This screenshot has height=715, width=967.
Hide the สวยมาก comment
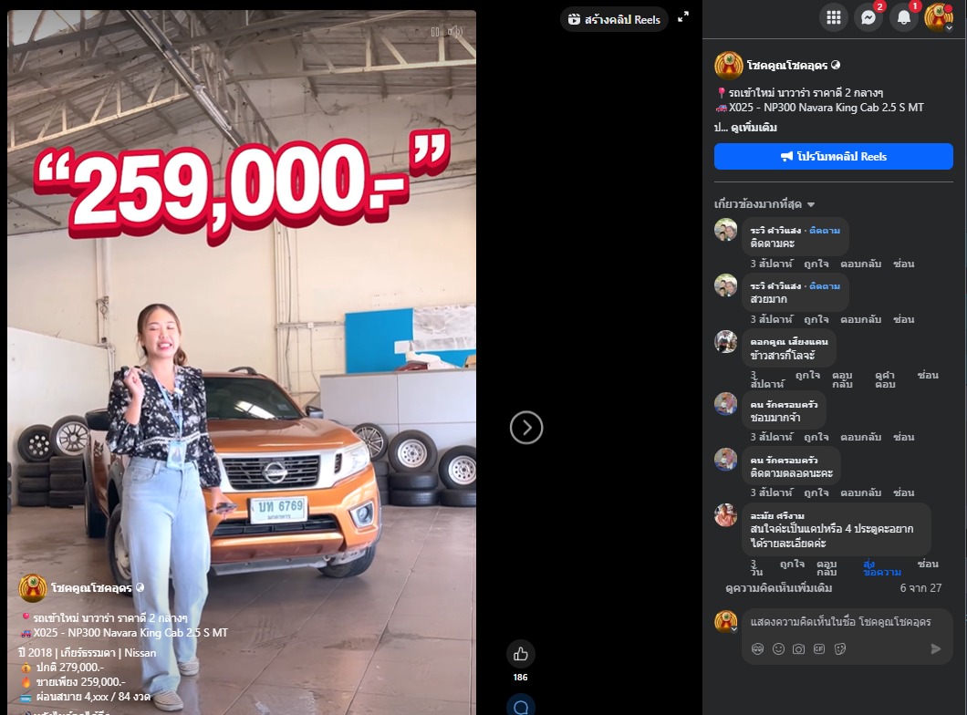(903, 319)
